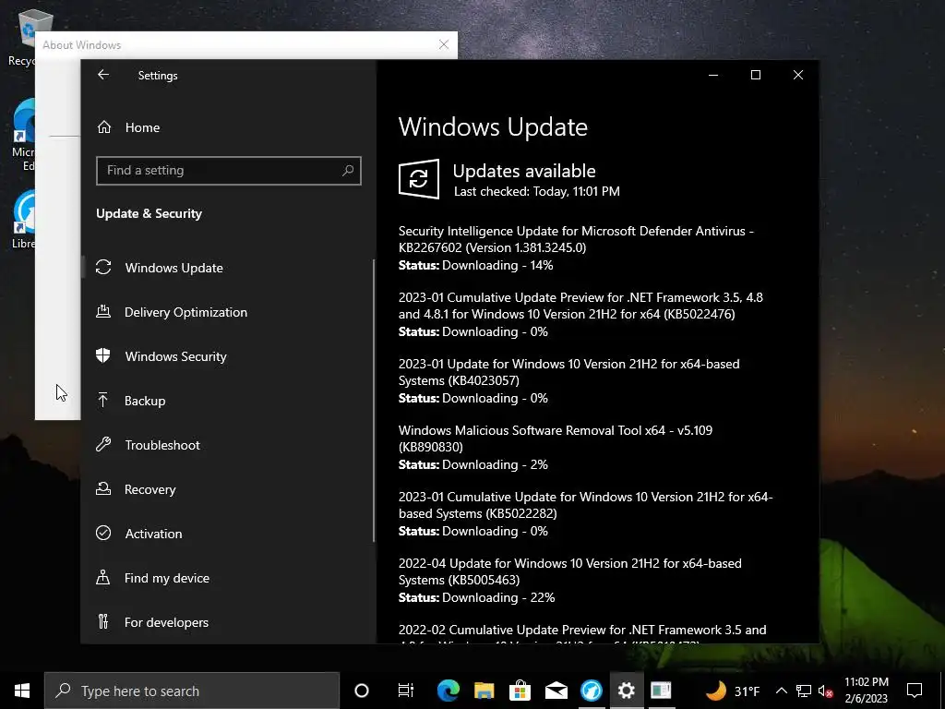Open the clock showing 11:02 PM
This screenshot has width=945, height=709.
point(866,691)
